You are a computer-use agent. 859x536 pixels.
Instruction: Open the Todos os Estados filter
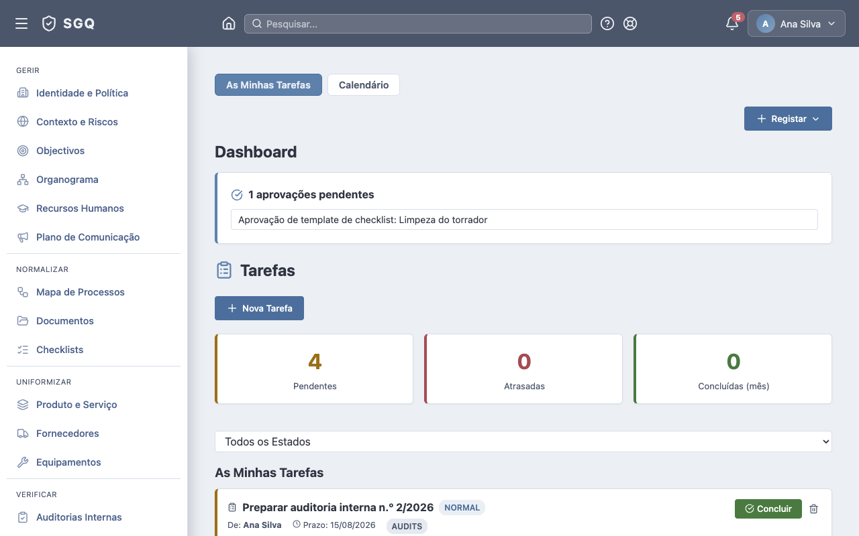click(523, 442)
